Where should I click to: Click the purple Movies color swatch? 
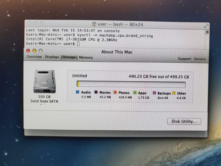coord(96,92)
